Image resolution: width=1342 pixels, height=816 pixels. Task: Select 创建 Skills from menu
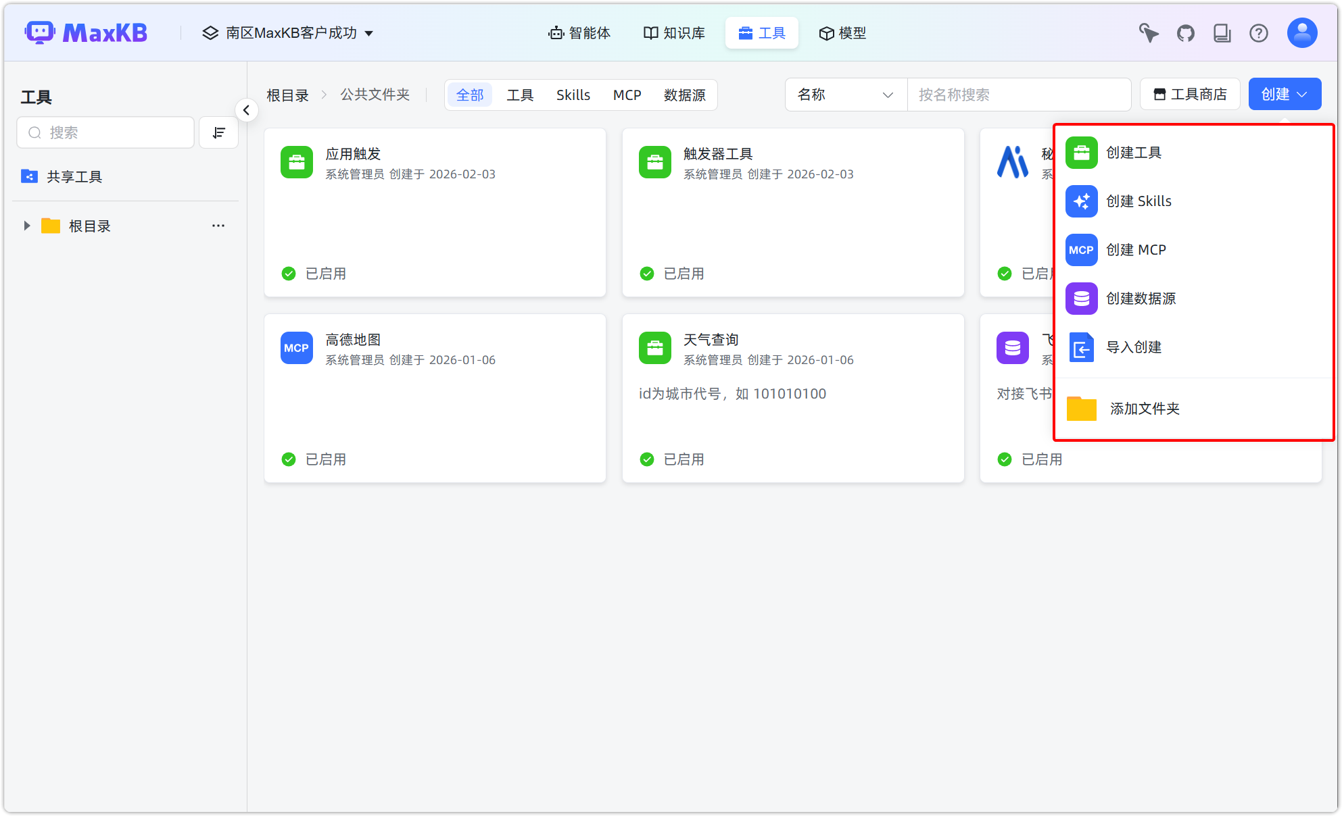[x=1139, y=201]
